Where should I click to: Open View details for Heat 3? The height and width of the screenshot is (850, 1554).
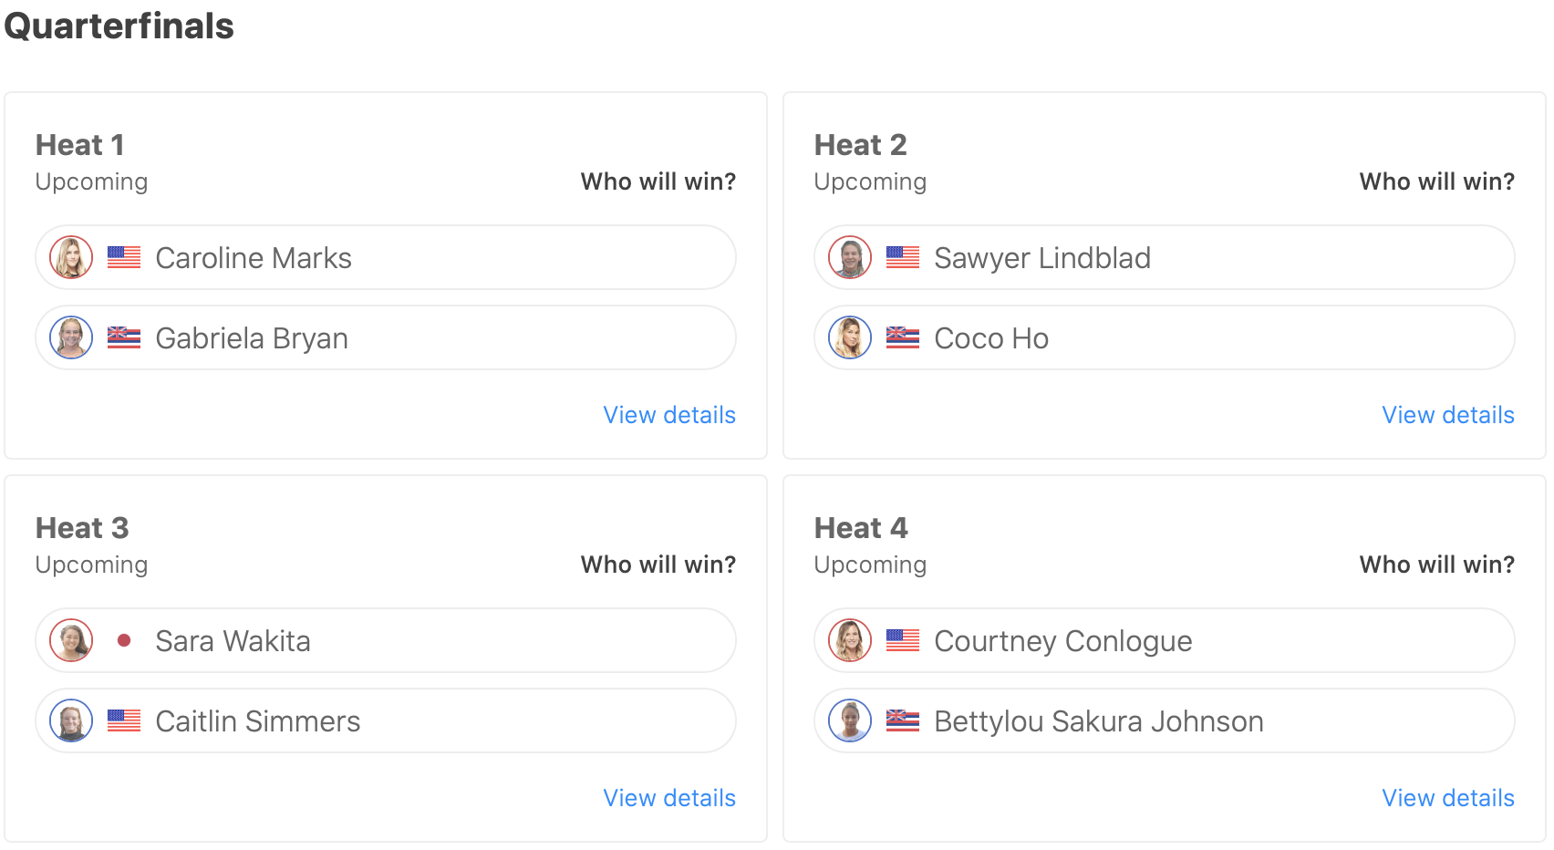669,798
